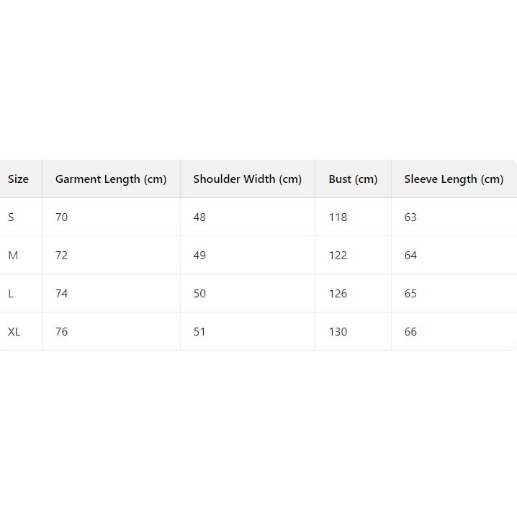Click the Shoulder Width (cm) header
Viewport: 517px width, 517px height.
(x=247, y=179)
